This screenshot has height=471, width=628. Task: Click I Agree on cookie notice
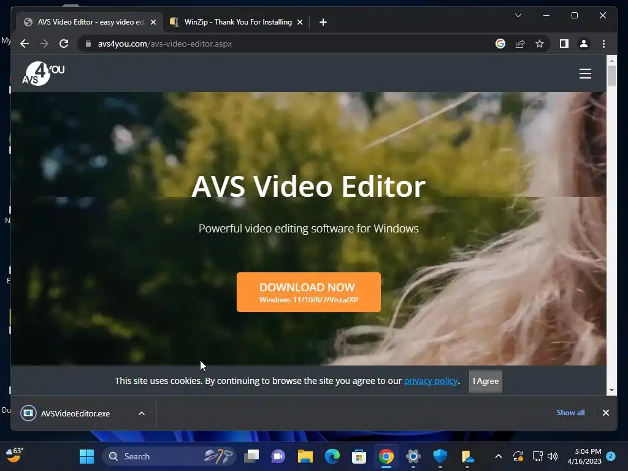(486, 381)
